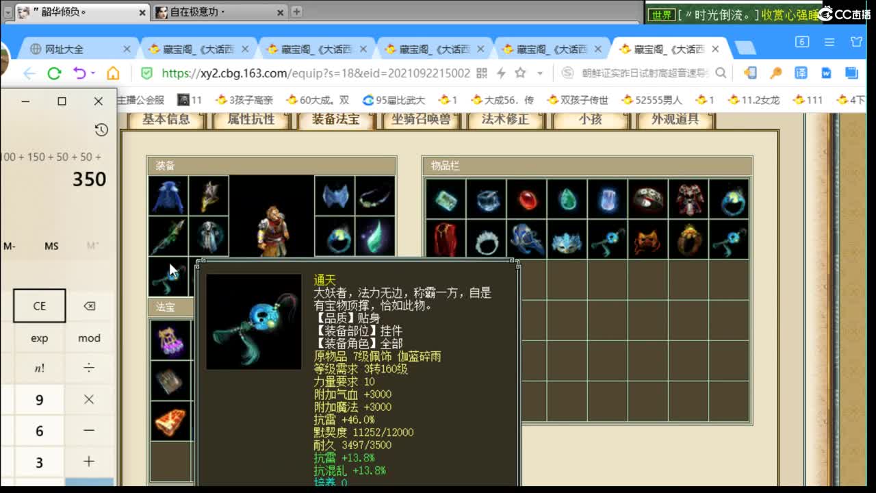Click the silver armor equipment slot
Image resolution: width=876 pixels, height=493 pixels.
click(209, 236)
